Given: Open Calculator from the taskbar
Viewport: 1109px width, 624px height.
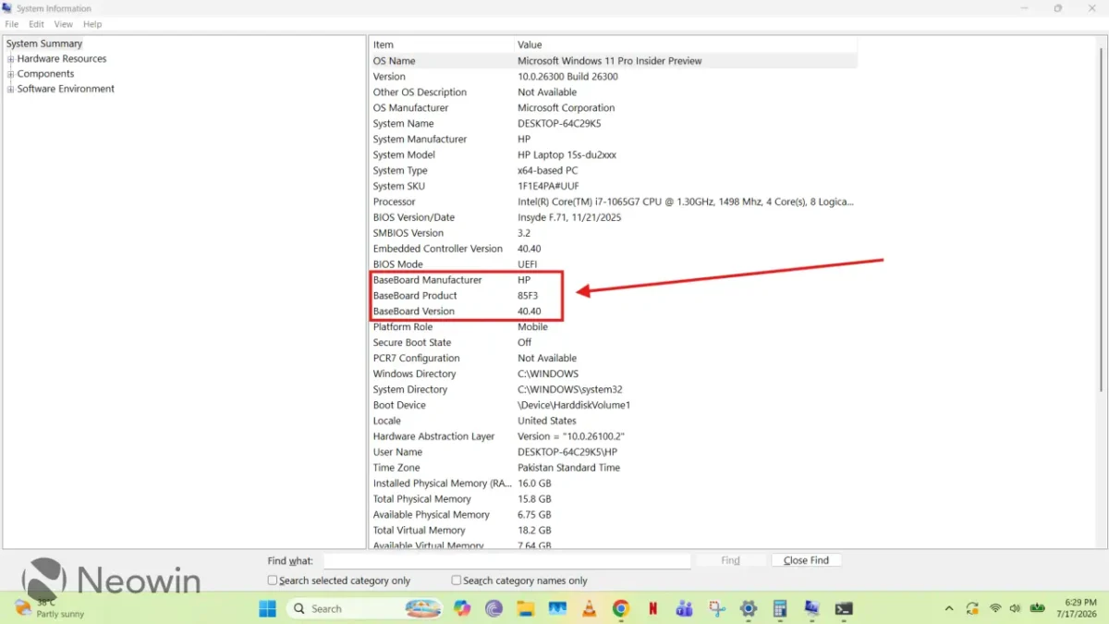Looking at the screenshot, I should click(x=780, y=608).
